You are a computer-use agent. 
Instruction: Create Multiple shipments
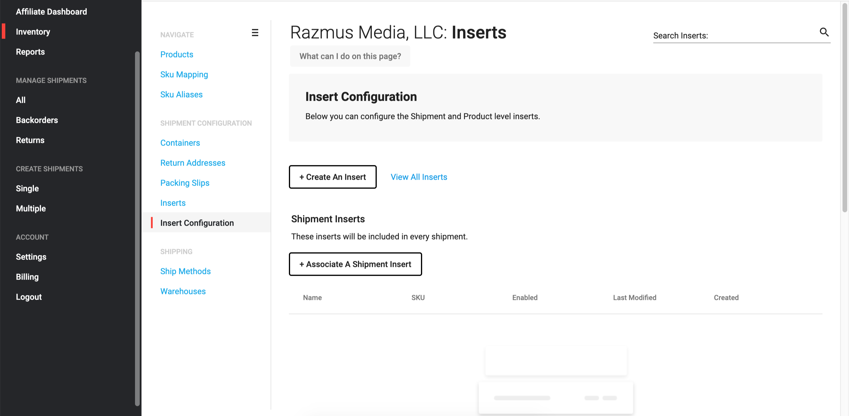tap(31, 209)
